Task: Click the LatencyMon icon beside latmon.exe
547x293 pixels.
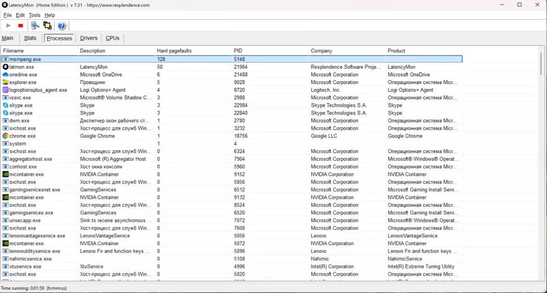Action: click(x=6, y=66)
